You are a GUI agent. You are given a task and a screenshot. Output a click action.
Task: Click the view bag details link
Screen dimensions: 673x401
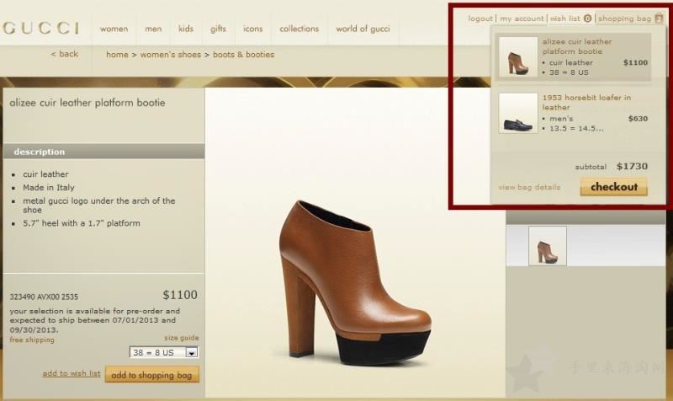529,187
